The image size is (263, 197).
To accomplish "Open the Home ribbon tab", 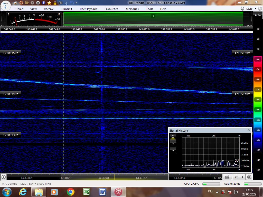I will pos(19,9).
